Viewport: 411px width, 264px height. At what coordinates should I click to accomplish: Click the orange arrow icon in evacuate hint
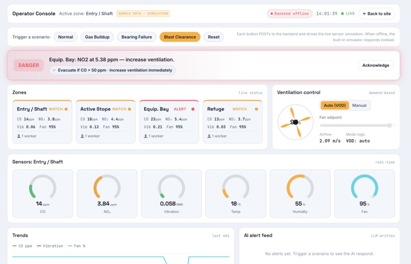(54, 70)
